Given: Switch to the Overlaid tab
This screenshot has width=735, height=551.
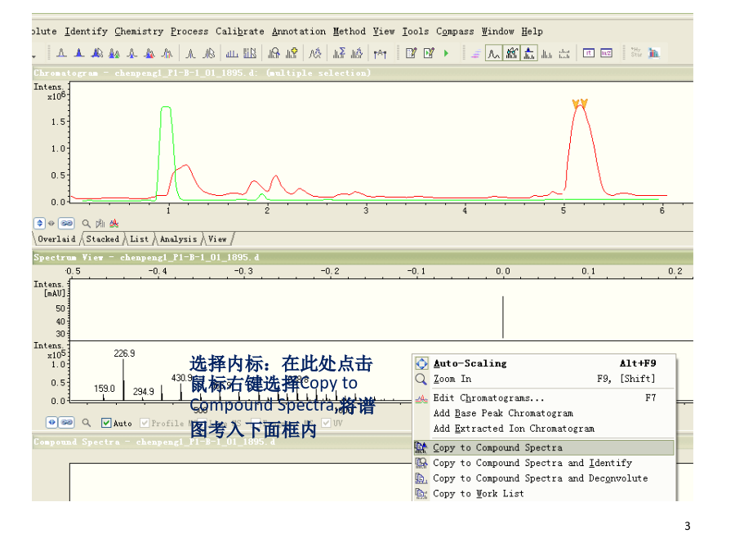Looking at the screenshot, I should [56, 239].
